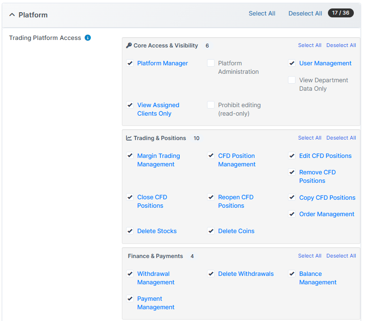367x321 pixels.
Task: Deselect All in Trading & Positions group
Action: [x=341, y=138]
